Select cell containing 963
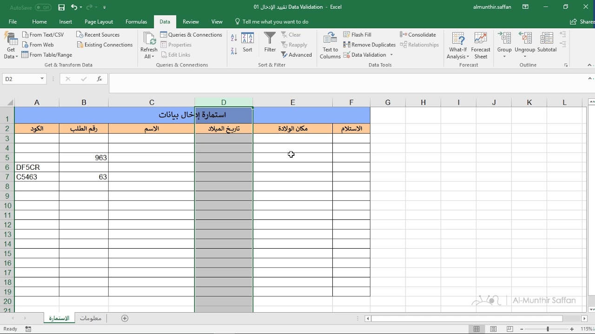The image size is (595, 334). click(84, 157)
